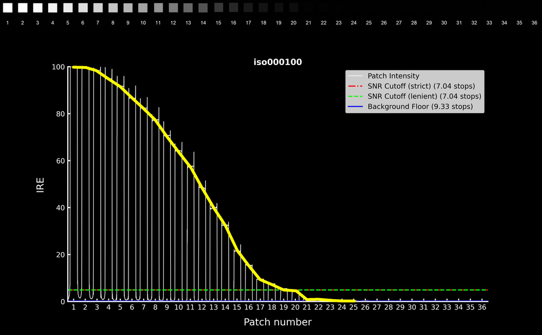Click the chart title 'iso000100'
The height and width of the screenshot is (335, 542).
(278, 62)
